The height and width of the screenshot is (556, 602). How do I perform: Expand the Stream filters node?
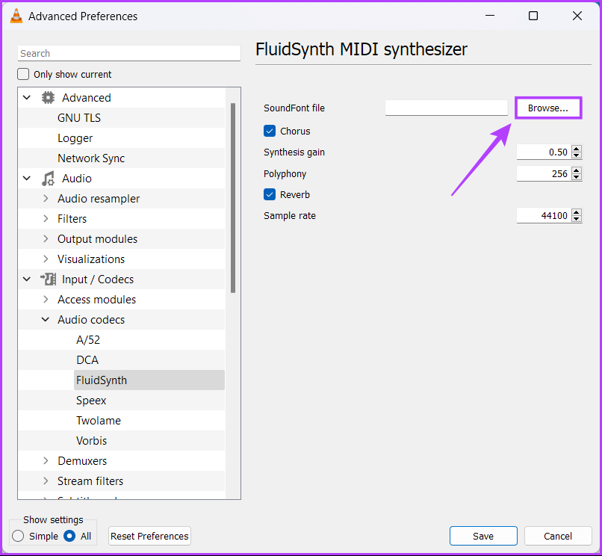[46, 481]
